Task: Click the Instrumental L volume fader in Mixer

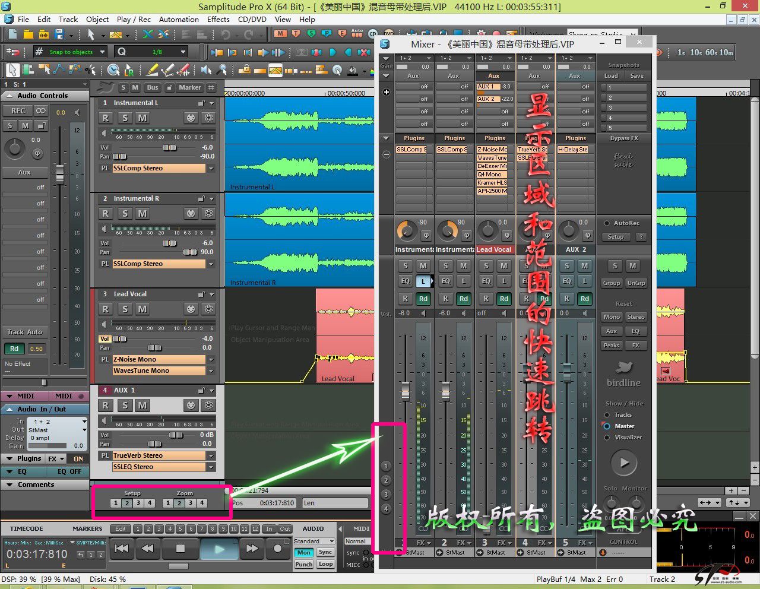Action: pyautogui.click(x=406, y=390)
